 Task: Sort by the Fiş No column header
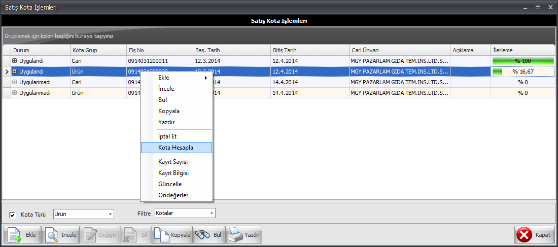coord(160,50)
